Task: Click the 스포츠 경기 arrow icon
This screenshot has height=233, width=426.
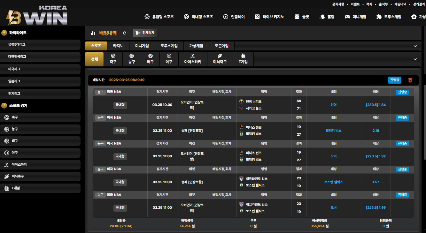Action: [4, 105]
